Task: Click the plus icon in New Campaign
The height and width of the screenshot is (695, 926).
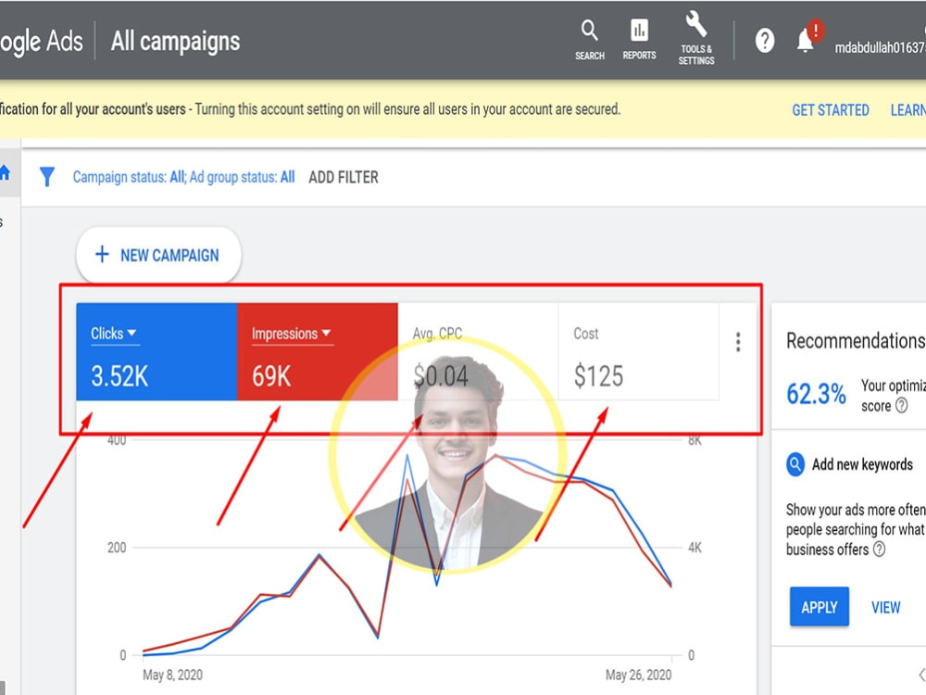Action: point(102,255)
